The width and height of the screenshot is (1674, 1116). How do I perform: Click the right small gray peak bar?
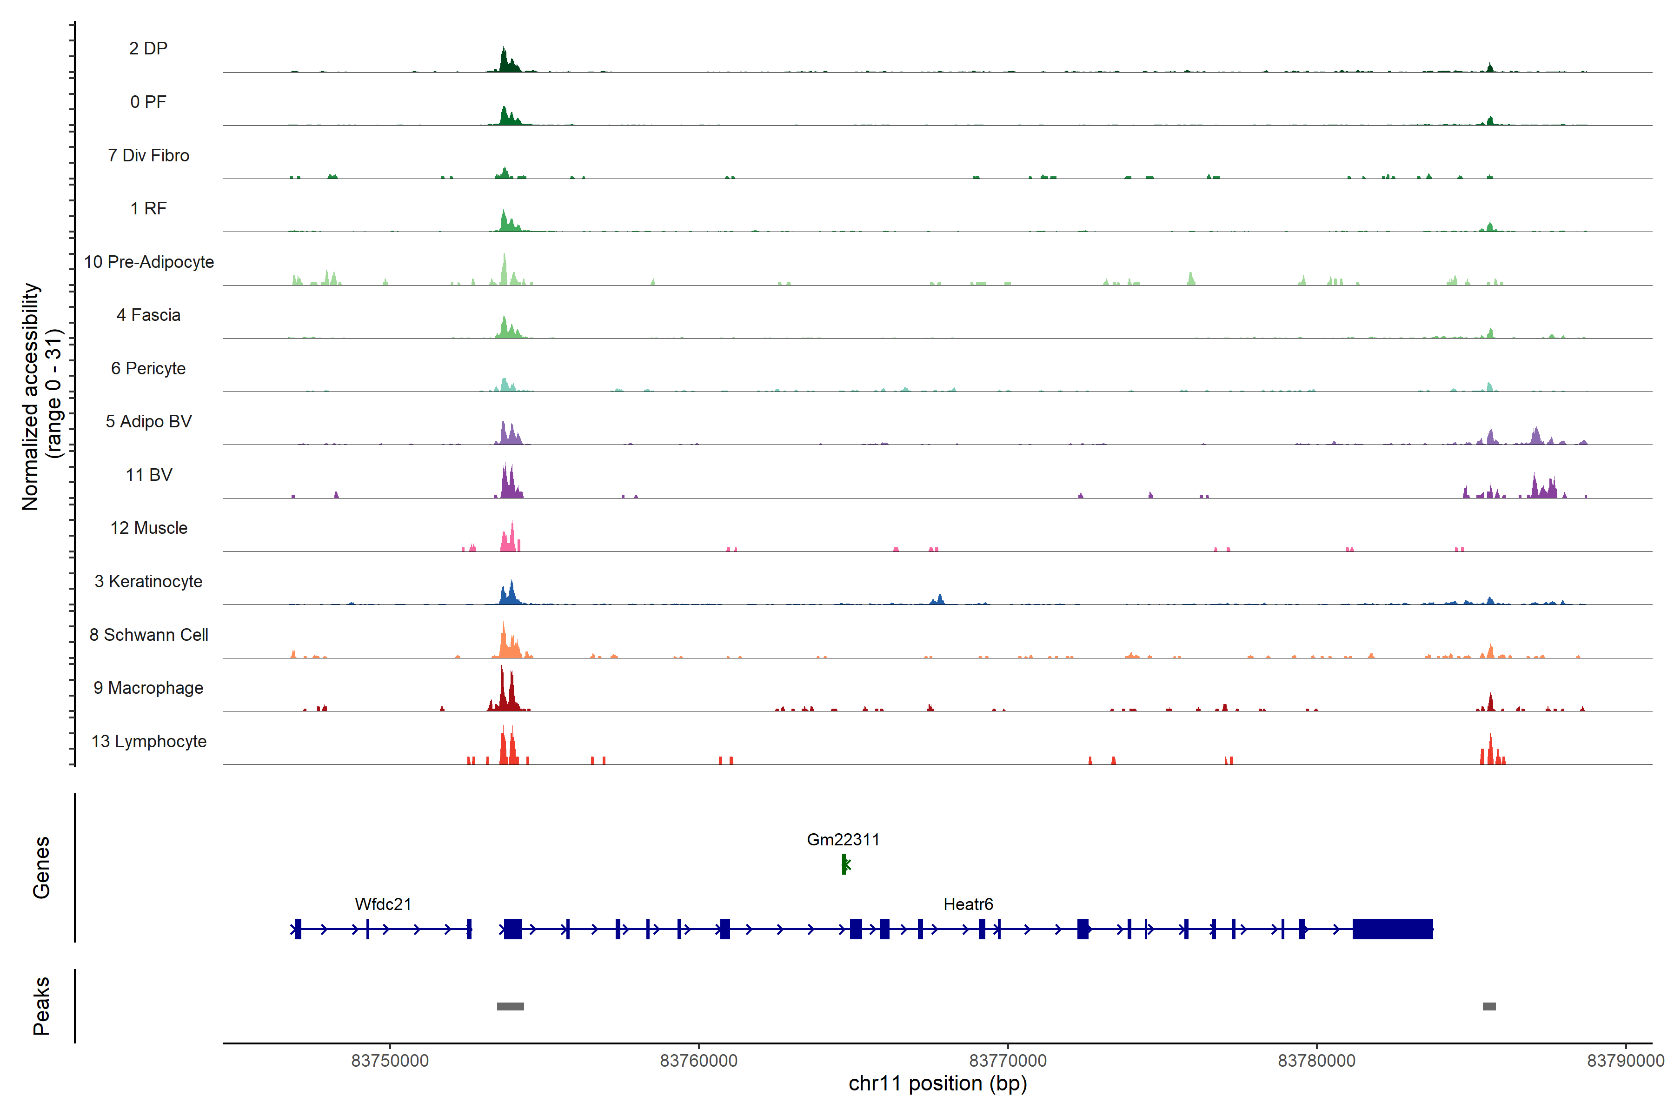[x=1489, y=1006]
